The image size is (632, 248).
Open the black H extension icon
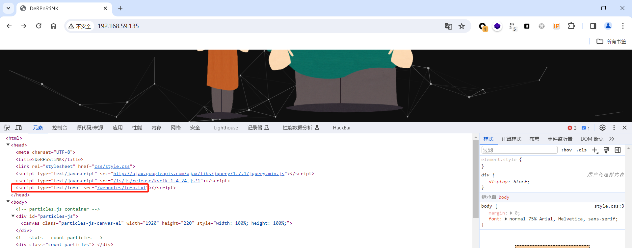click(527, 26)
